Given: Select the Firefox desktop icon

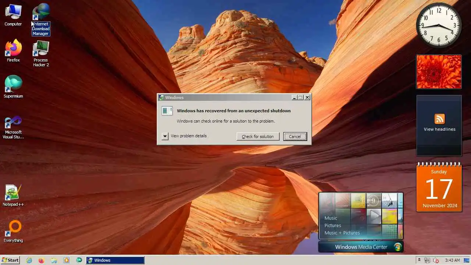Looking at the screenshot, I should pos(13,51).
